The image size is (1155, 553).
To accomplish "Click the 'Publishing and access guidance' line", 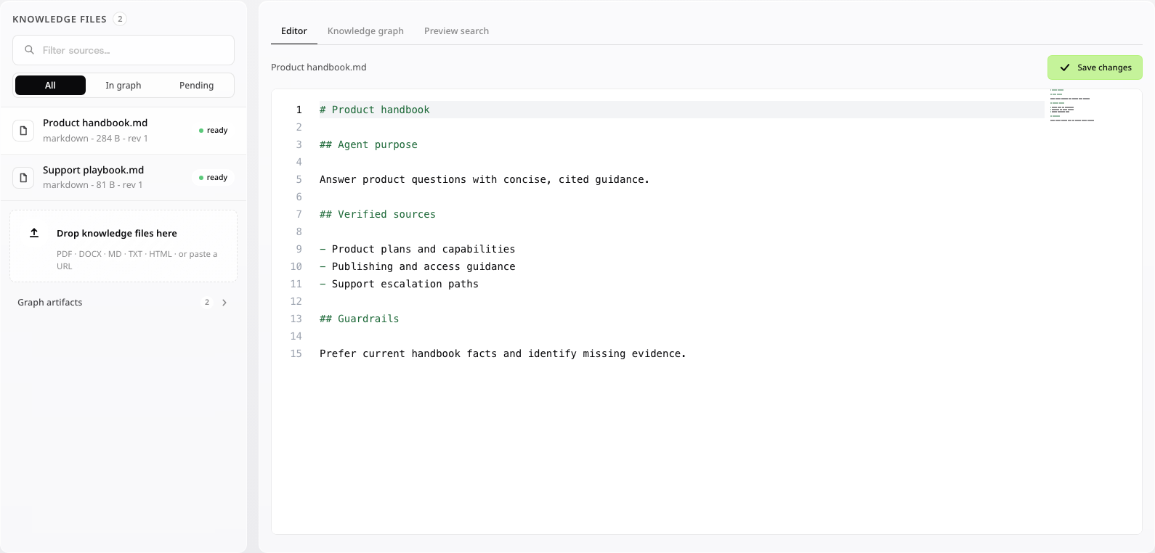I will (418, 266).
